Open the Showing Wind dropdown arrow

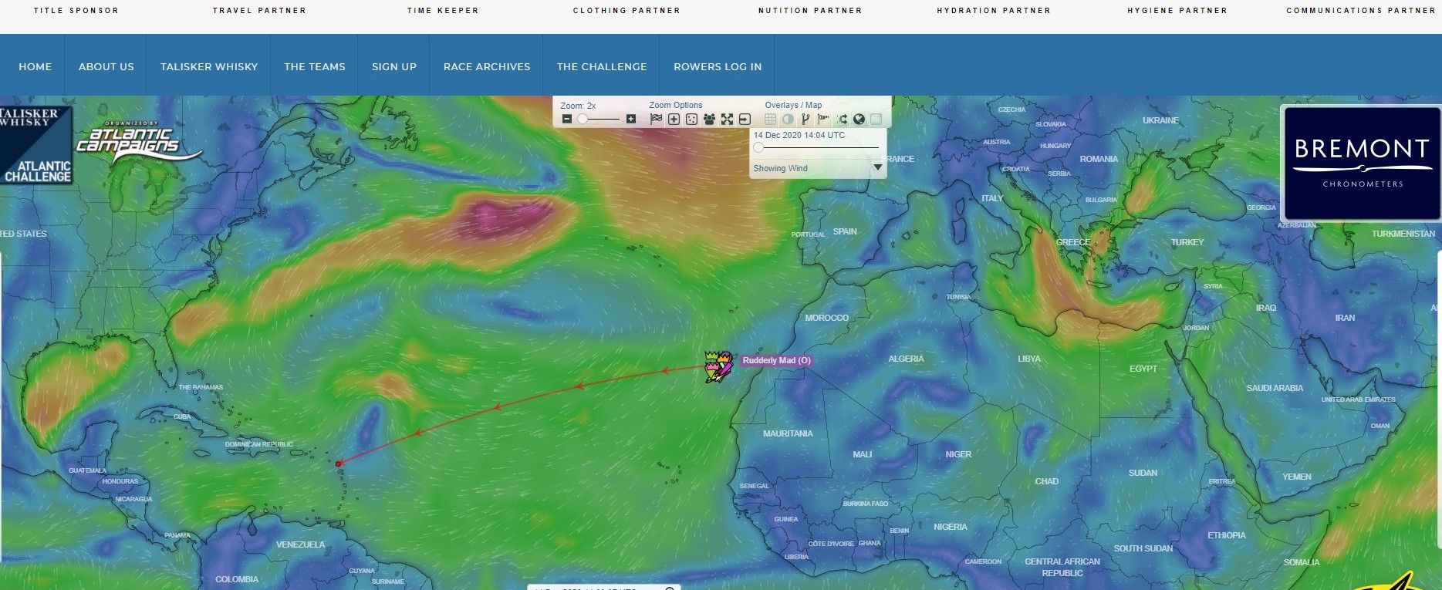(x=877, y=167)
